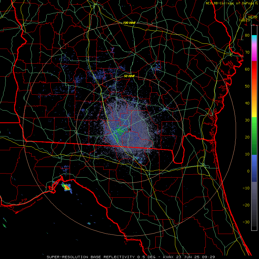This screenshot has height=259, width=259.
Task: Click the "KVAX" radar site identifier
Action: [x=168, y=257]
